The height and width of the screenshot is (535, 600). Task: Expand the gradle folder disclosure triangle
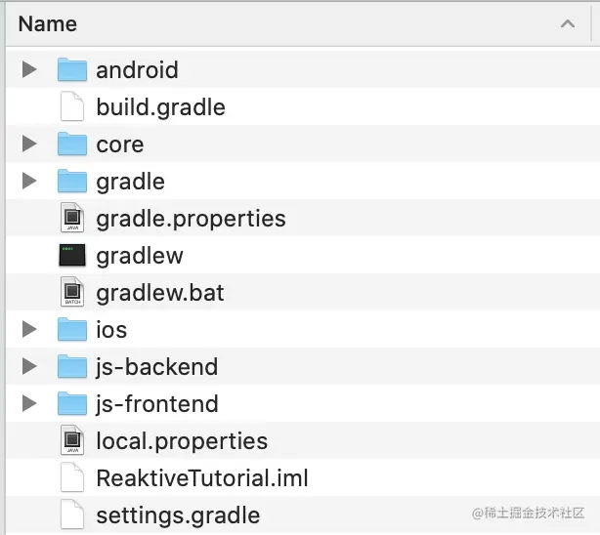pos(29,181)
